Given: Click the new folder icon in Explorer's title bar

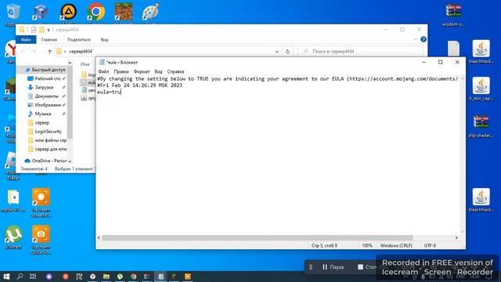Looking at the screenshot, I should click(41, 30).
